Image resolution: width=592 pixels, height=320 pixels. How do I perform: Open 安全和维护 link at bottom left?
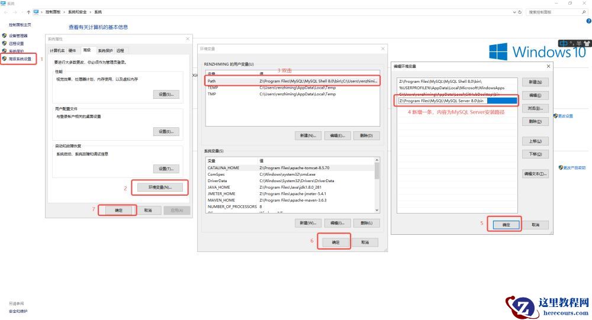[x=18, y=311]
